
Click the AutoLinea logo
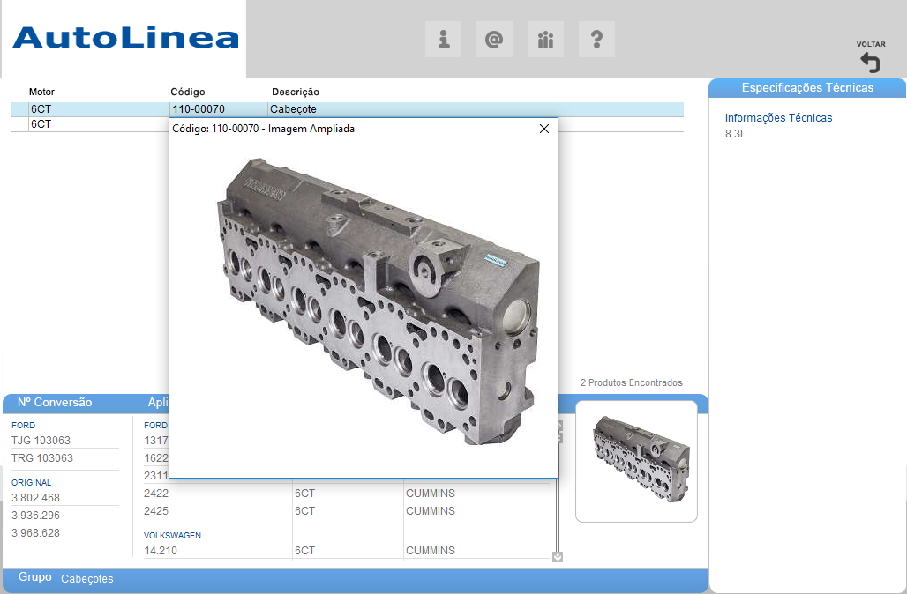point(125,38)
